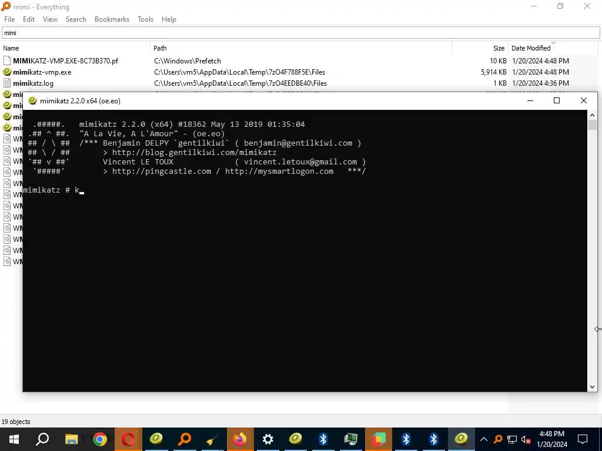
Task: Open the computer monitor icon on taskbar
Action: click(350, 439)
